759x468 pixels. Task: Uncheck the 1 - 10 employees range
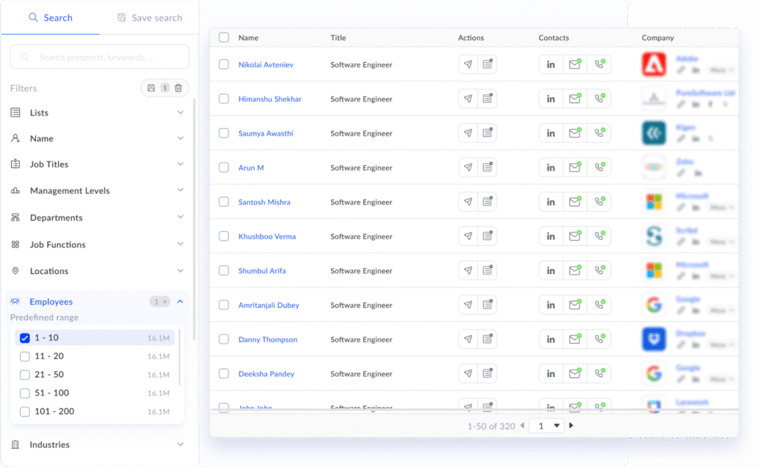25,338
